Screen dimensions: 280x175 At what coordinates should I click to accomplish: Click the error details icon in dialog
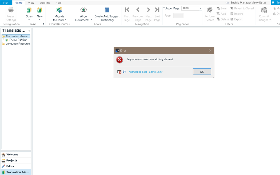coord(119,72)
